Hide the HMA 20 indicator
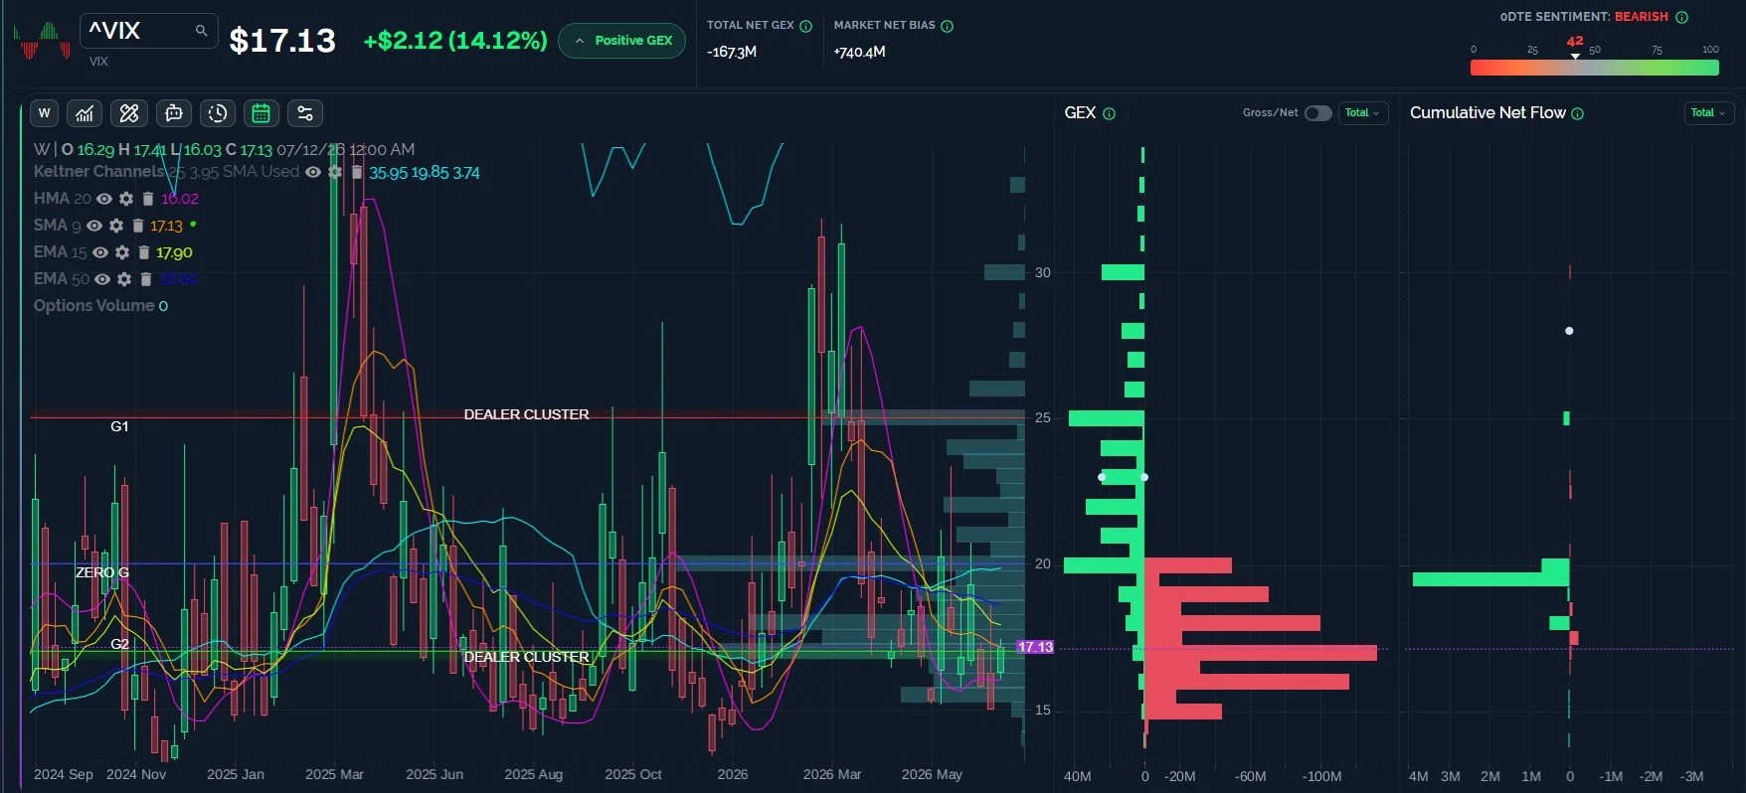The width and height of the screenshot is (1746, 793). (104, 199)
